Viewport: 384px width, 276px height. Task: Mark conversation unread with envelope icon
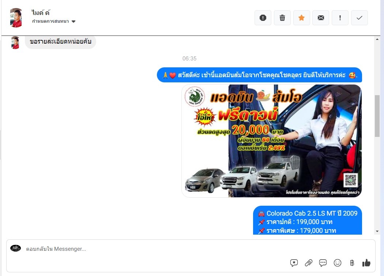click(x=321, y=18)
